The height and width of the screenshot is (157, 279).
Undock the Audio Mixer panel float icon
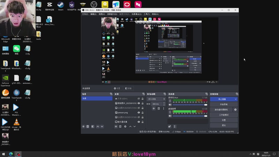pyautogui.click(x=206, y=94)
